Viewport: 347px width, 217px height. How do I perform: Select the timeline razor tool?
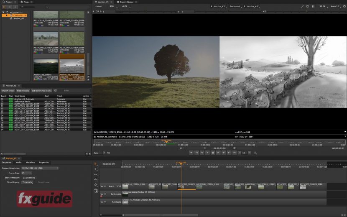(x=96, y=185)
